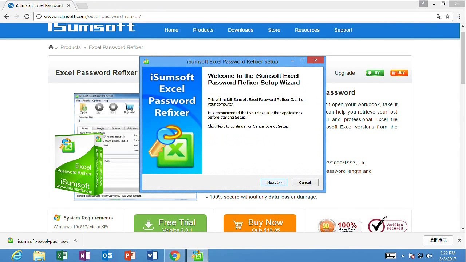Open the touch keyboard from the system tray
466x262 pixels.
391,256
